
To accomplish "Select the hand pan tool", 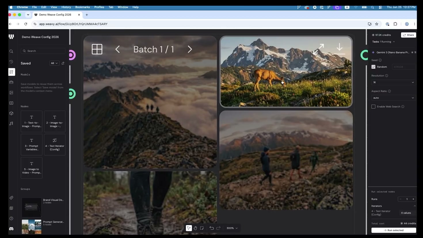I will click(195, 228).
